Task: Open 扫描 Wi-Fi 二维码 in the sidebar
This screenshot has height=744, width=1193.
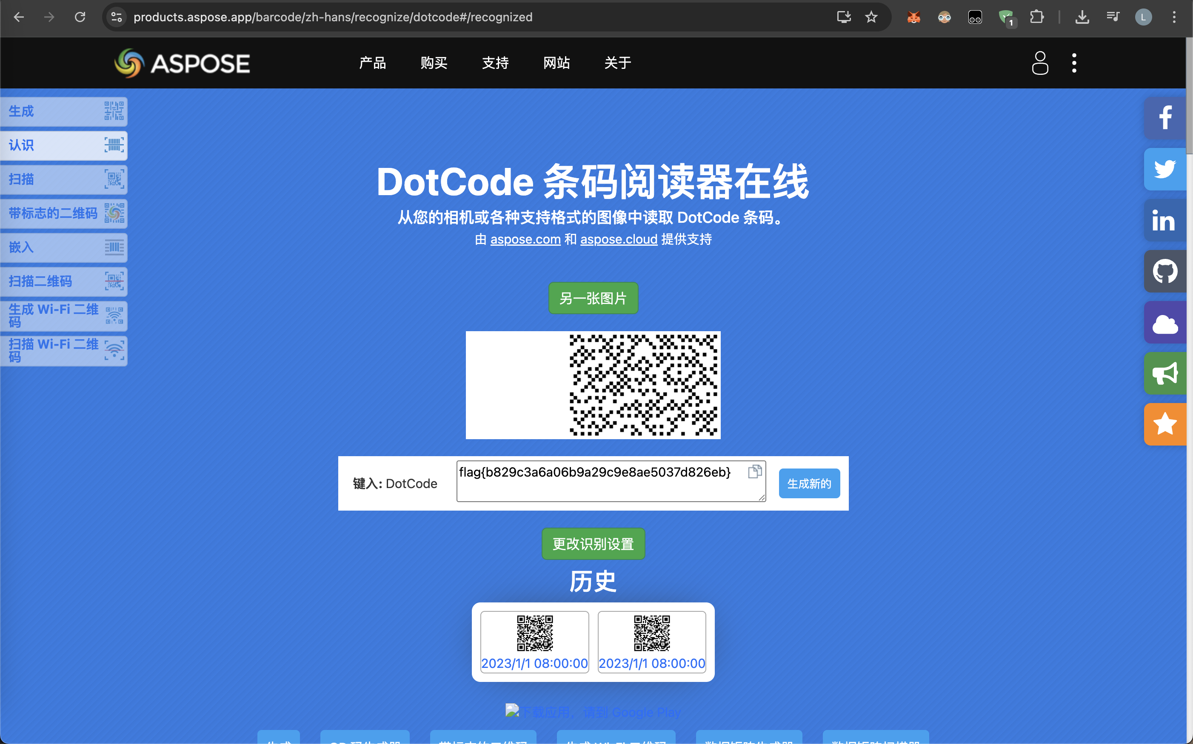Action: tap(63, 350)
